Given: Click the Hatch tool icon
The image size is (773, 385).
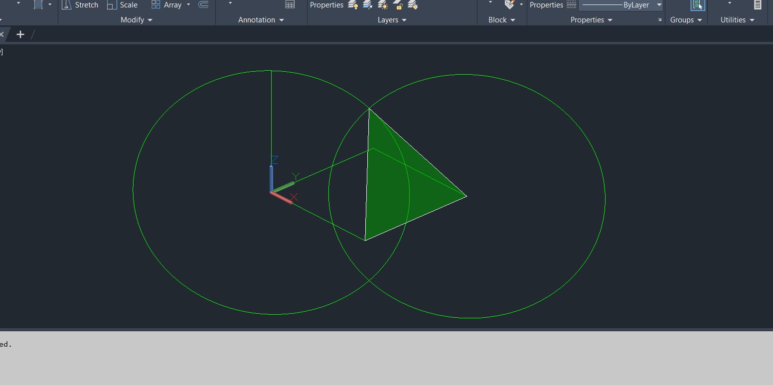Looking at the screenshot, I should point(38,5).
